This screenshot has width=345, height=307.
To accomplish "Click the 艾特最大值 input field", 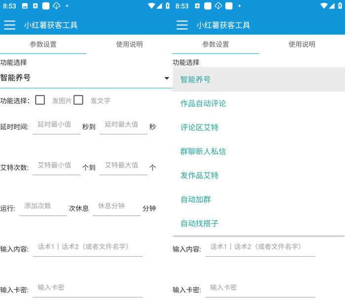I will pos(123,166).
